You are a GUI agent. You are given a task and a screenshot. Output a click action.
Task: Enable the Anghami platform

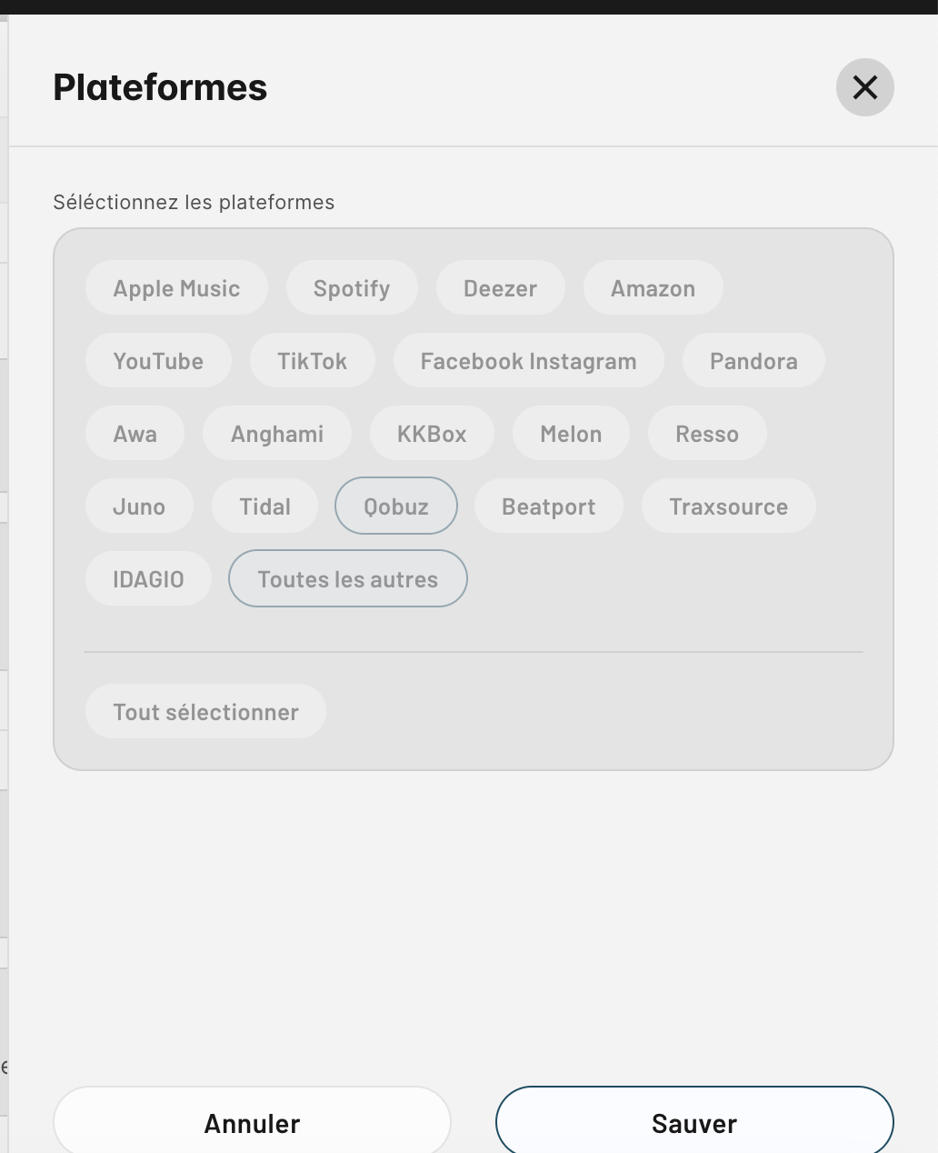[x=277, y=434]
